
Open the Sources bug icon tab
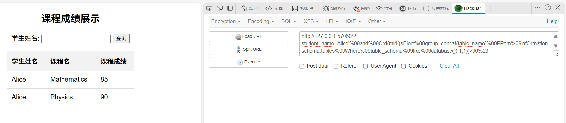coord(334,8)
